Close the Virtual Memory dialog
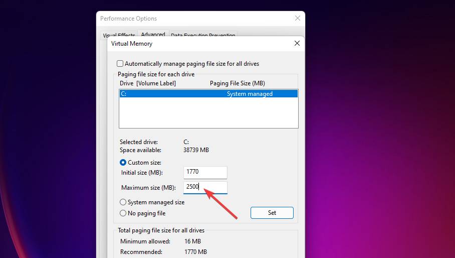This screenshot has height=258, width=455. pyautogui.click(x=297, y=43)
